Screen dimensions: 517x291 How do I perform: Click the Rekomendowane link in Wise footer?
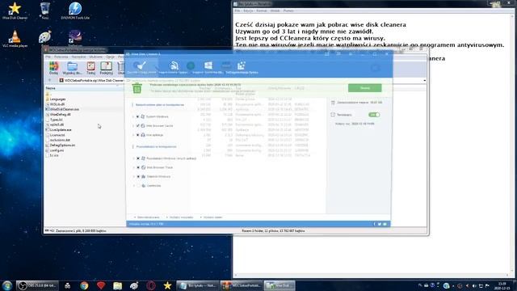148,217
